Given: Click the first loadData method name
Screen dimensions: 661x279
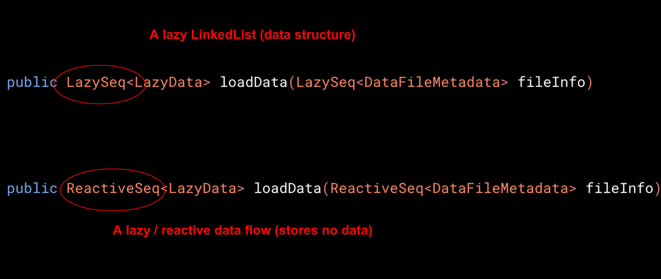Looking at the screenshot, I should 253,82.
